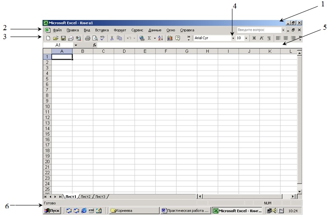Image resolution: width=332 pixels, height=222 pixels.
Task: Switch to the Лист3 sheet tab
Action: [x=100, y=196]
